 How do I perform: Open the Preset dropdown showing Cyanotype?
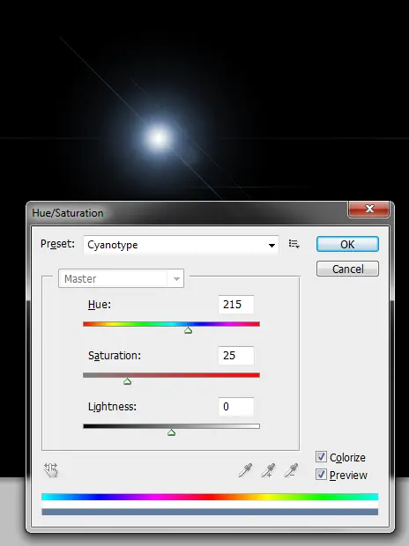[x=181, y=245]
